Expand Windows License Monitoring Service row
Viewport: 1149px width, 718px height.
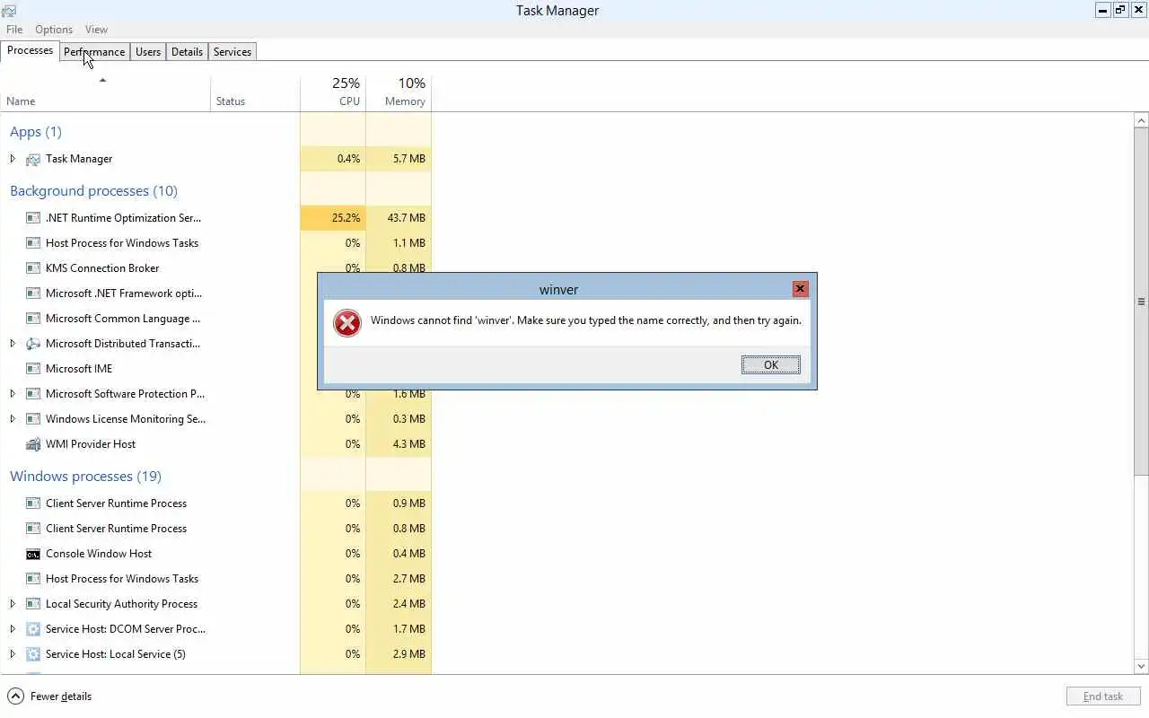[x=13, y=419]
